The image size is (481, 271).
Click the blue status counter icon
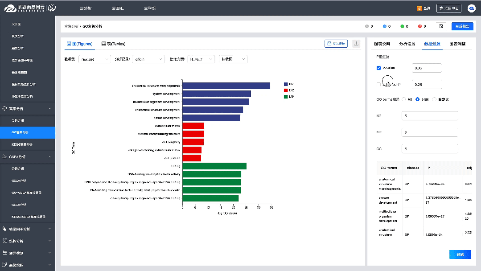point(384,26)
